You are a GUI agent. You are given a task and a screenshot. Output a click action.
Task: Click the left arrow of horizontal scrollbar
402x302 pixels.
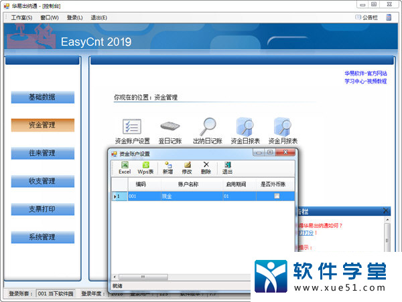tap(115, 277)
